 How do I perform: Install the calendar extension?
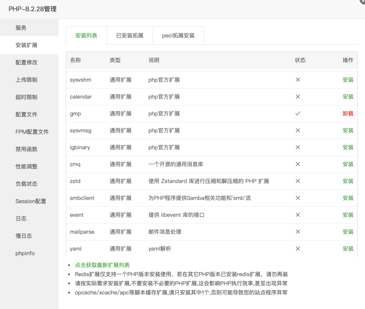coord(348,97)
